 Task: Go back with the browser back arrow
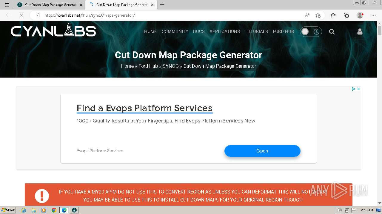point(8,15)
